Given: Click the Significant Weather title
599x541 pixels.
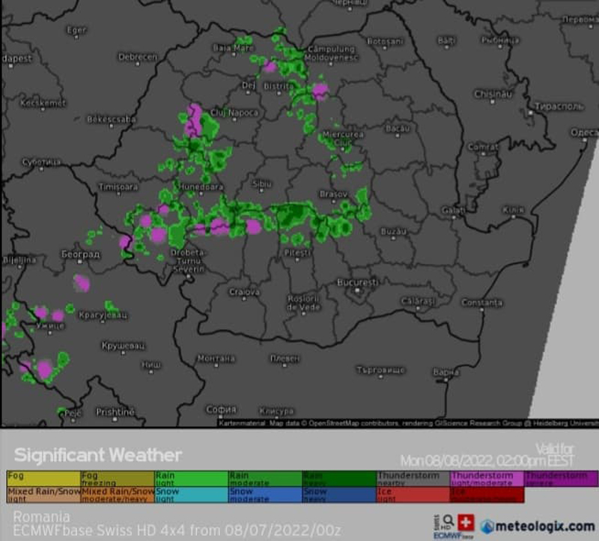Looking at the screenshot, I should 98,455.
